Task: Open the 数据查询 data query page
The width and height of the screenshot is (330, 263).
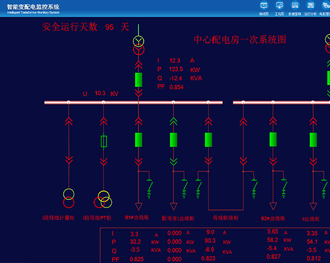Action: click(295, 8)
